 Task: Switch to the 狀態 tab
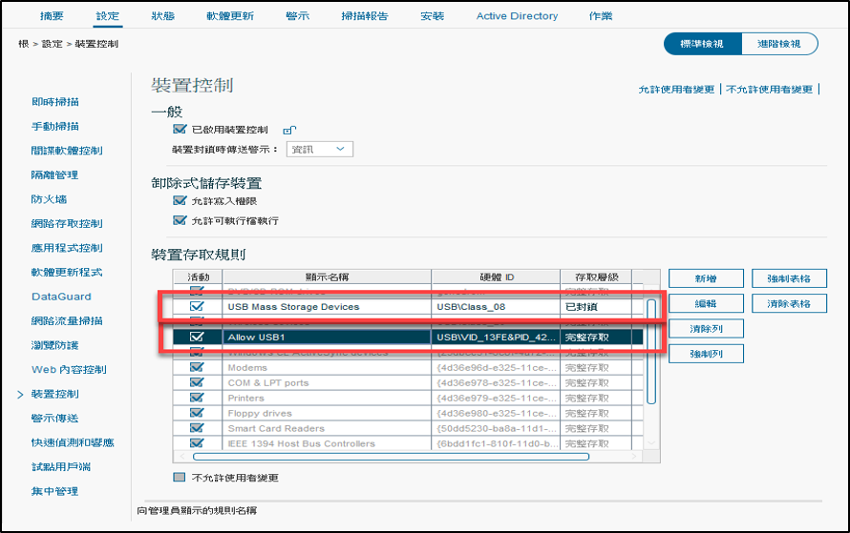[x=163, y=16]
